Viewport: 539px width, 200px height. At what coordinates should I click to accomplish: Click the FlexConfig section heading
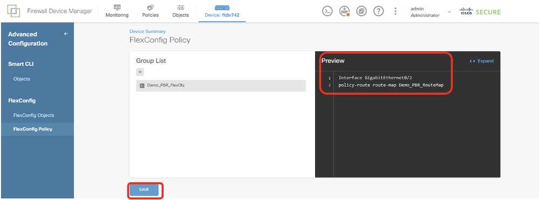[x=22, y=101]
